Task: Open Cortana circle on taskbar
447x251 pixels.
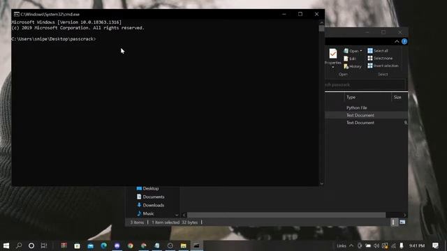Action: (31, 245)
